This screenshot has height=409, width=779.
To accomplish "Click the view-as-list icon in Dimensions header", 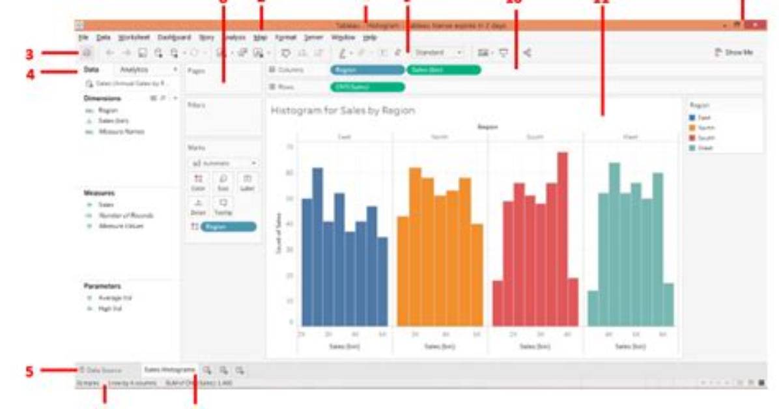I will tap(154, 98).
